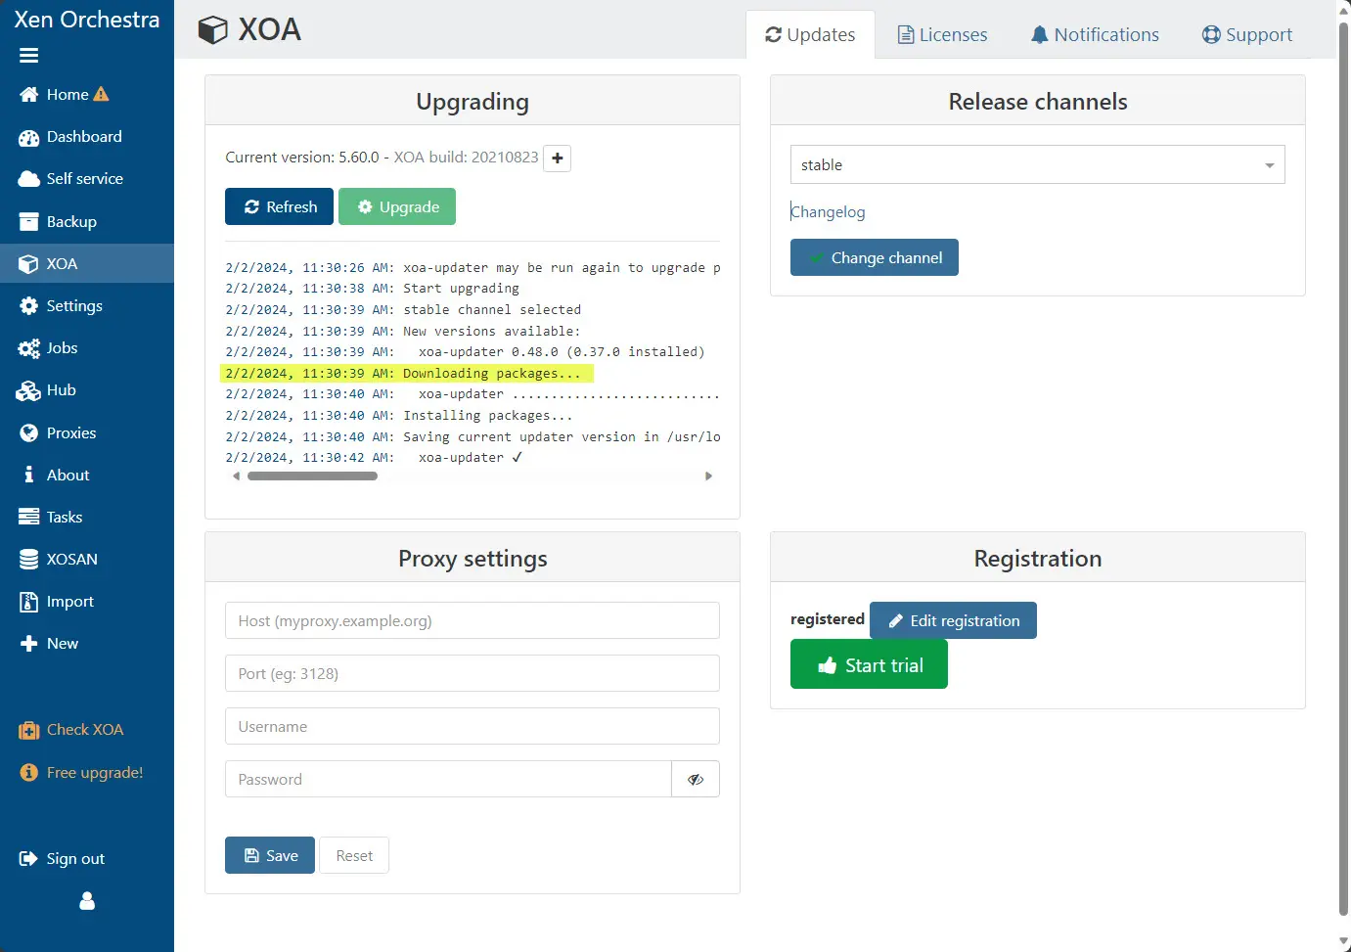The height and width of the screenshot is (952, 1351).
Task: Click the Sign out icon
Action: pos(28,859)
